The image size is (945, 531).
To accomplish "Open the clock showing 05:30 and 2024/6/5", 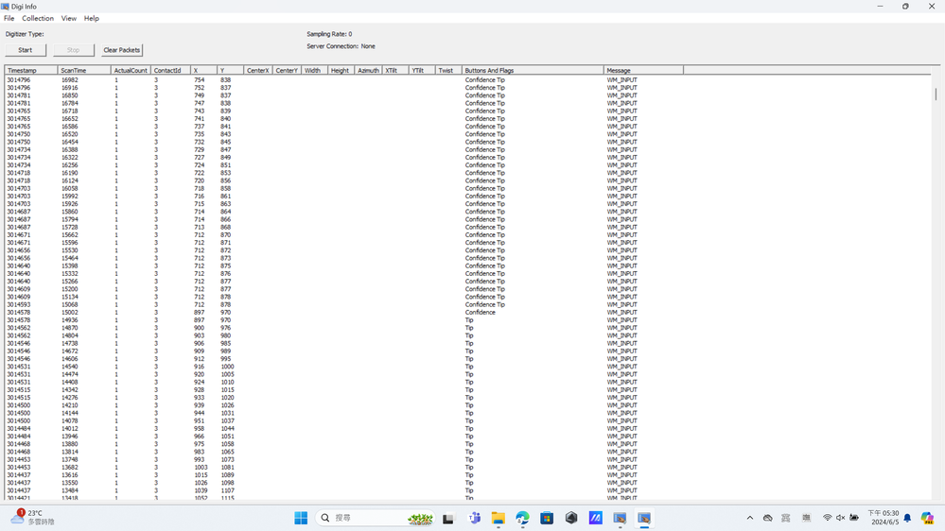I will coord(883,518).
